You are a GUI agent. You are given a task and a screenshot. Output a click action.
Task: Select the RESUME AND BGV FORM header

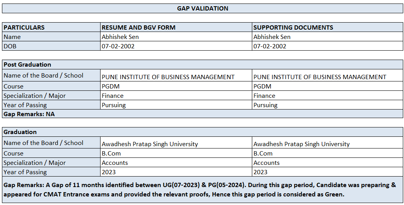tap(138, 27)
